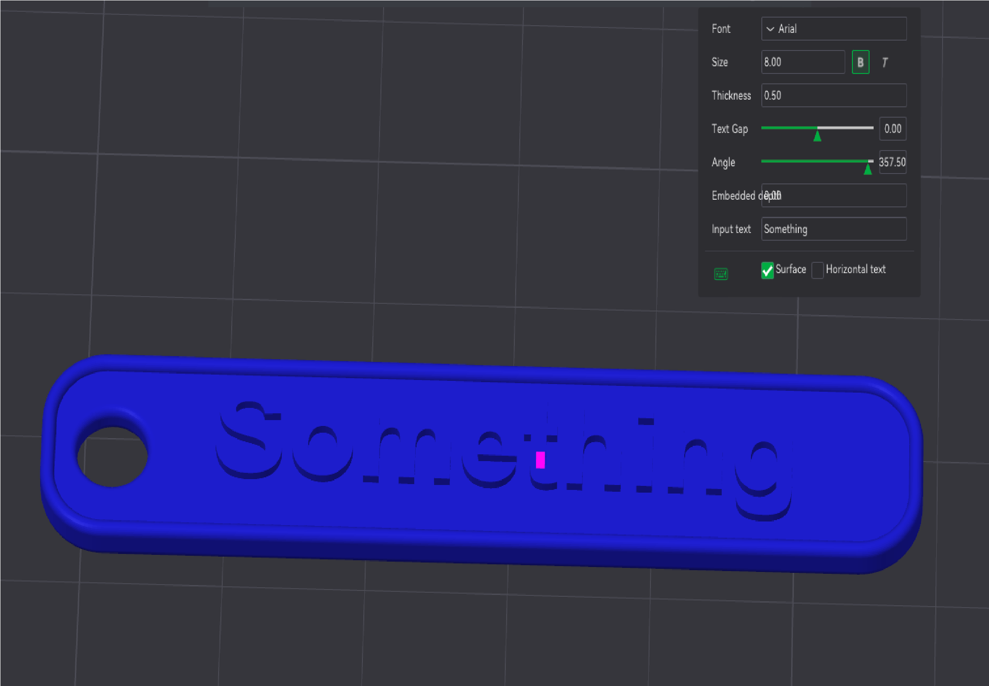
Task: Click the Text Gap value box
Action: (893, 129)
